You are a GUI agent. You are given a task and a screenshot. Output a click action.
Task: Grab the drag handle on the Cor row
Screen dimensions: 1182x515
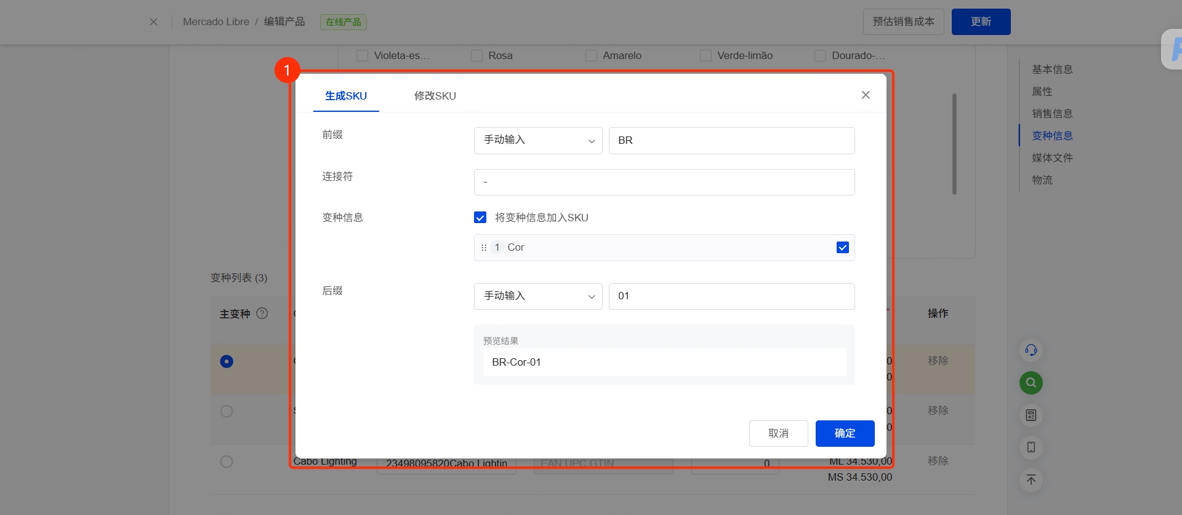pos(484,248)
